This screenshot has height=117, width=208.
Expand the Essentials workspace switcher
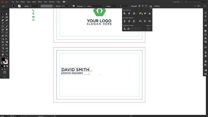[177, 2]
